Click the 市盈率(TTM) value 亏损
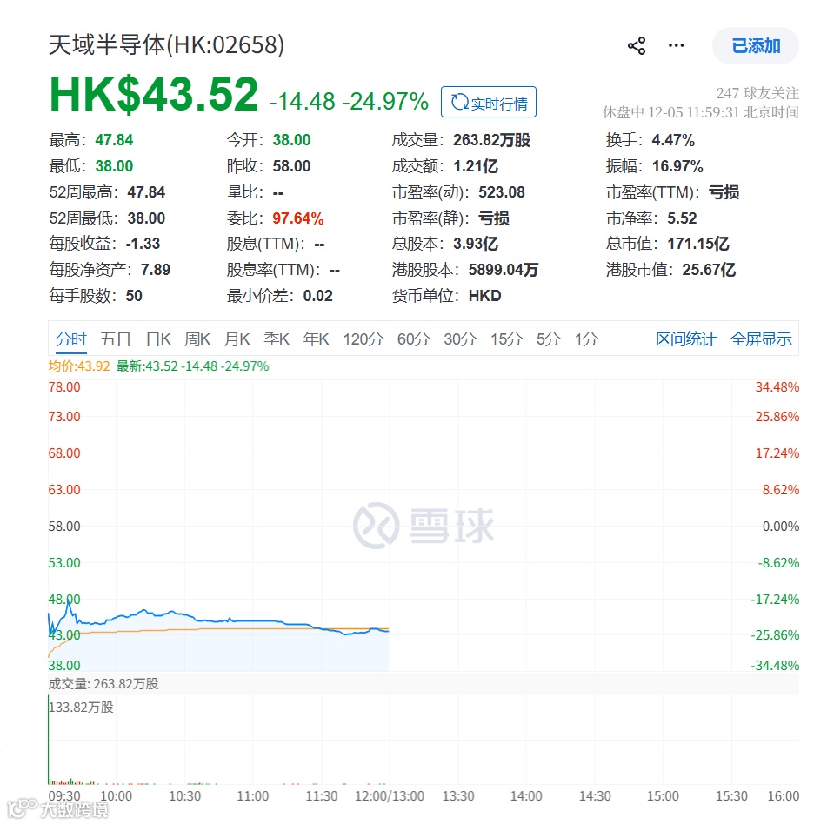This screenshot has height=825, width=827. coord(724,192)
